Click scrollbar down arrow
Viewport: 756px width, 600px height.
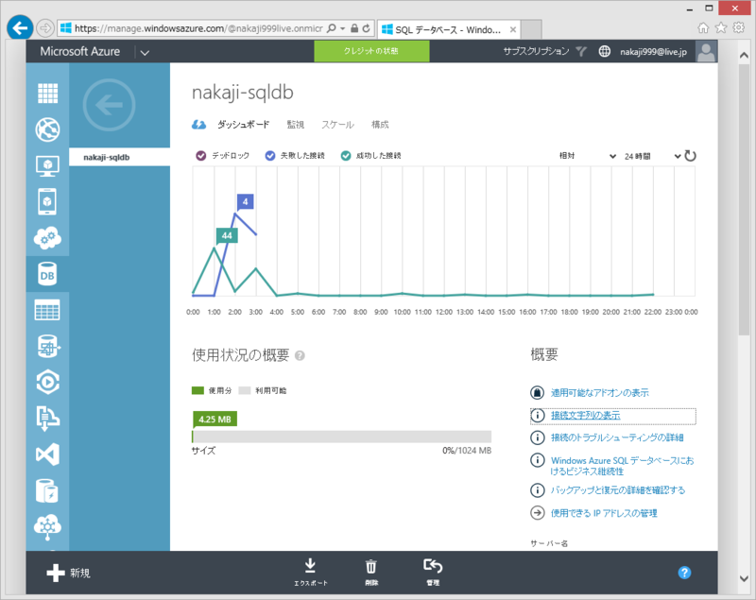(744, 578)
